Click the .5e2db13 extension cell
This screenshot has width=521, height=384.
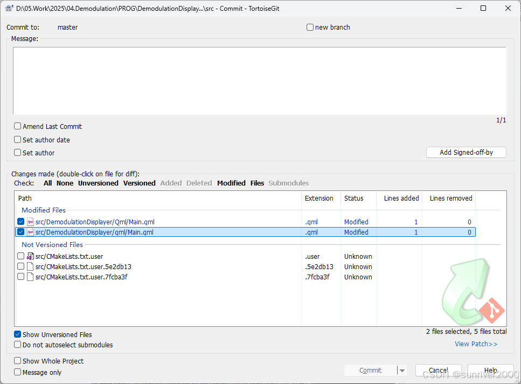coord(319,266)
